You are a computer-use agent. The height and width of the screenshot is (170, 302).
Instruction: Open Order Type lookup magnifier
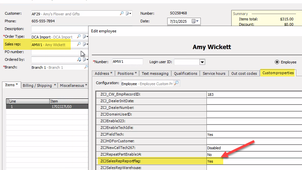pyautogui.click(x=79, y=36)
